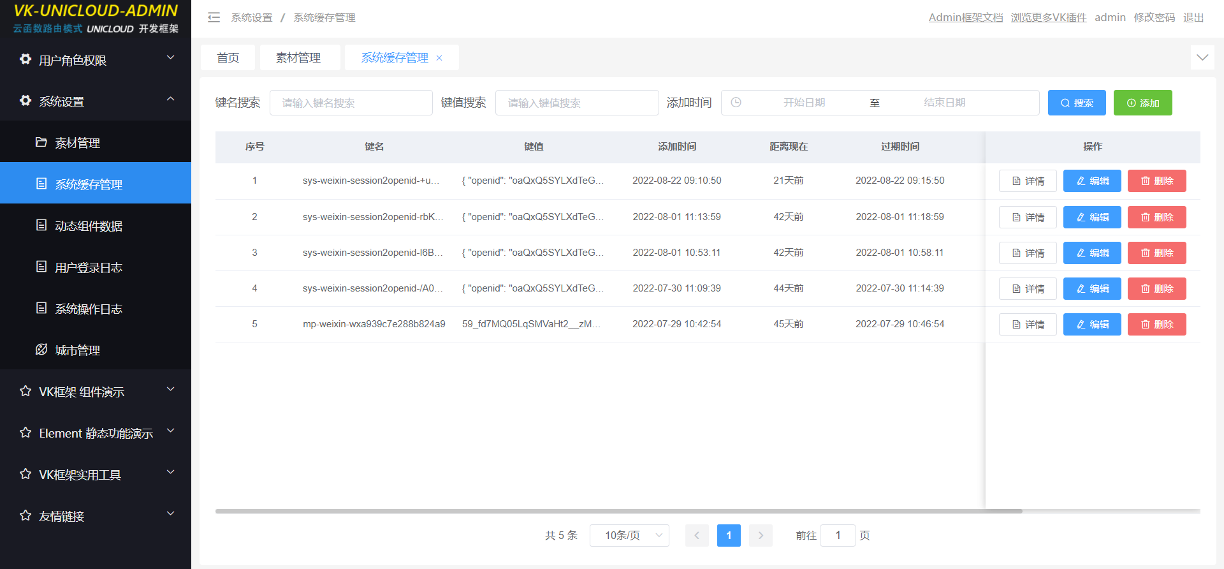Click 修改密码 in the header
This screenshot has width=1224, height=569.
coord(1154,17)
